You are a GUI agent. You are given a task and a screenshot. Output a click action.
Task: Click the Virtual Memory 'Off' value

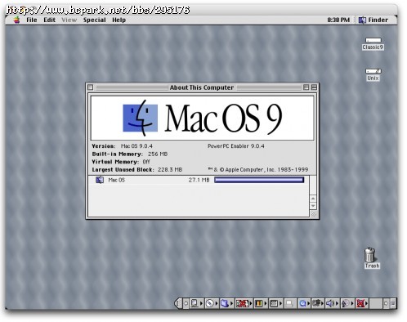146,162
